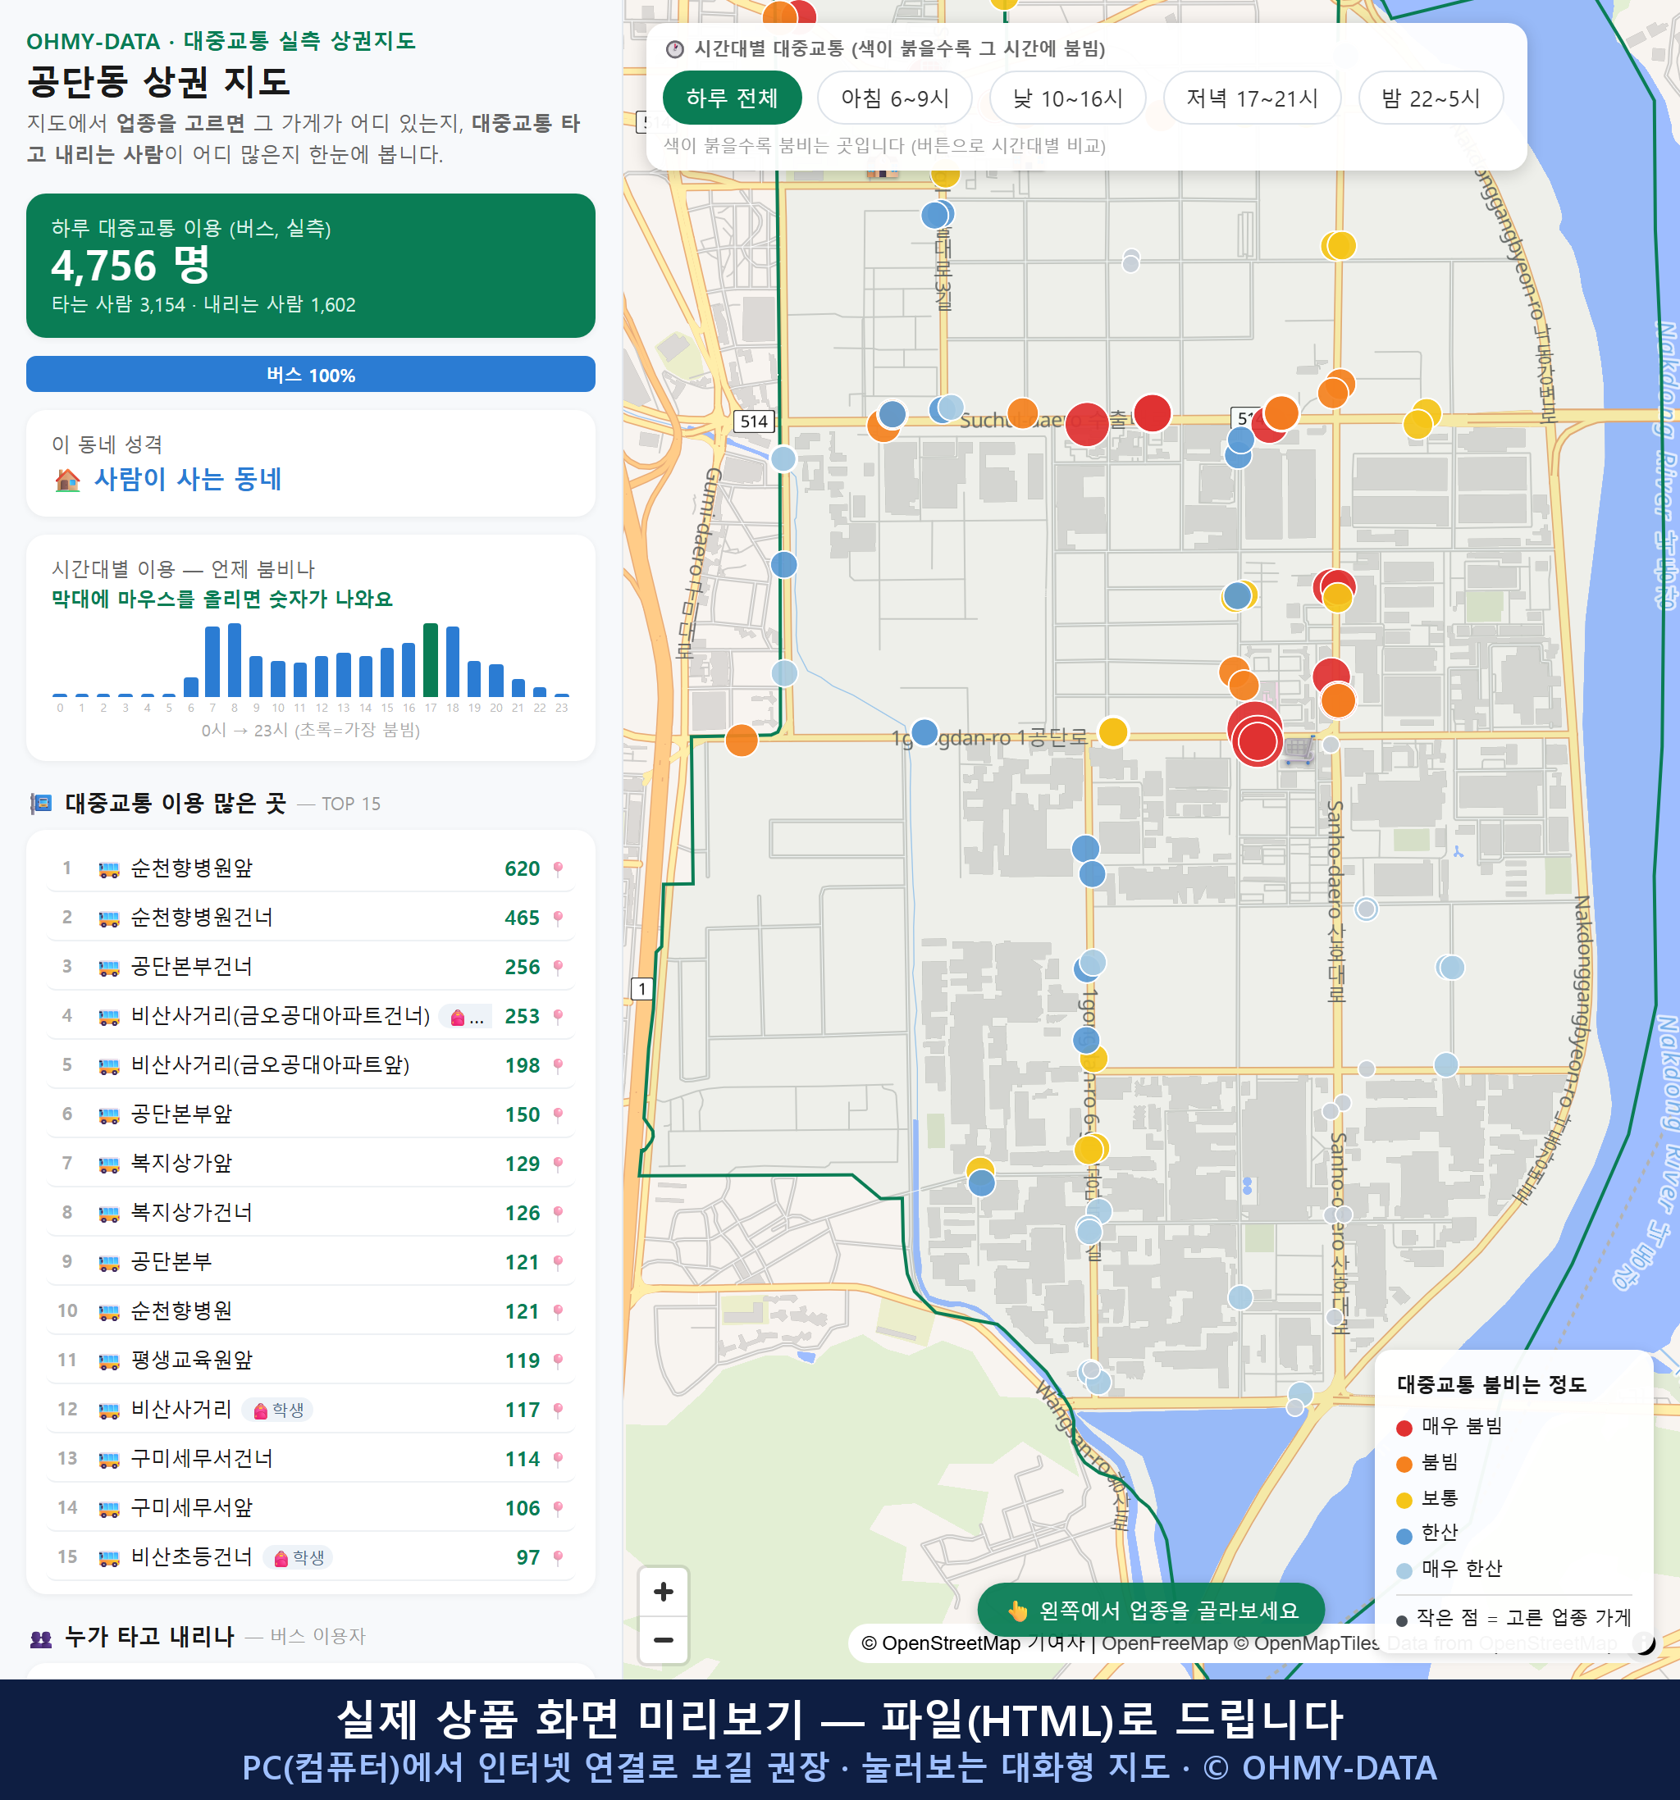Click 학생 tag on 비산사거리 row

(278, 1410)
